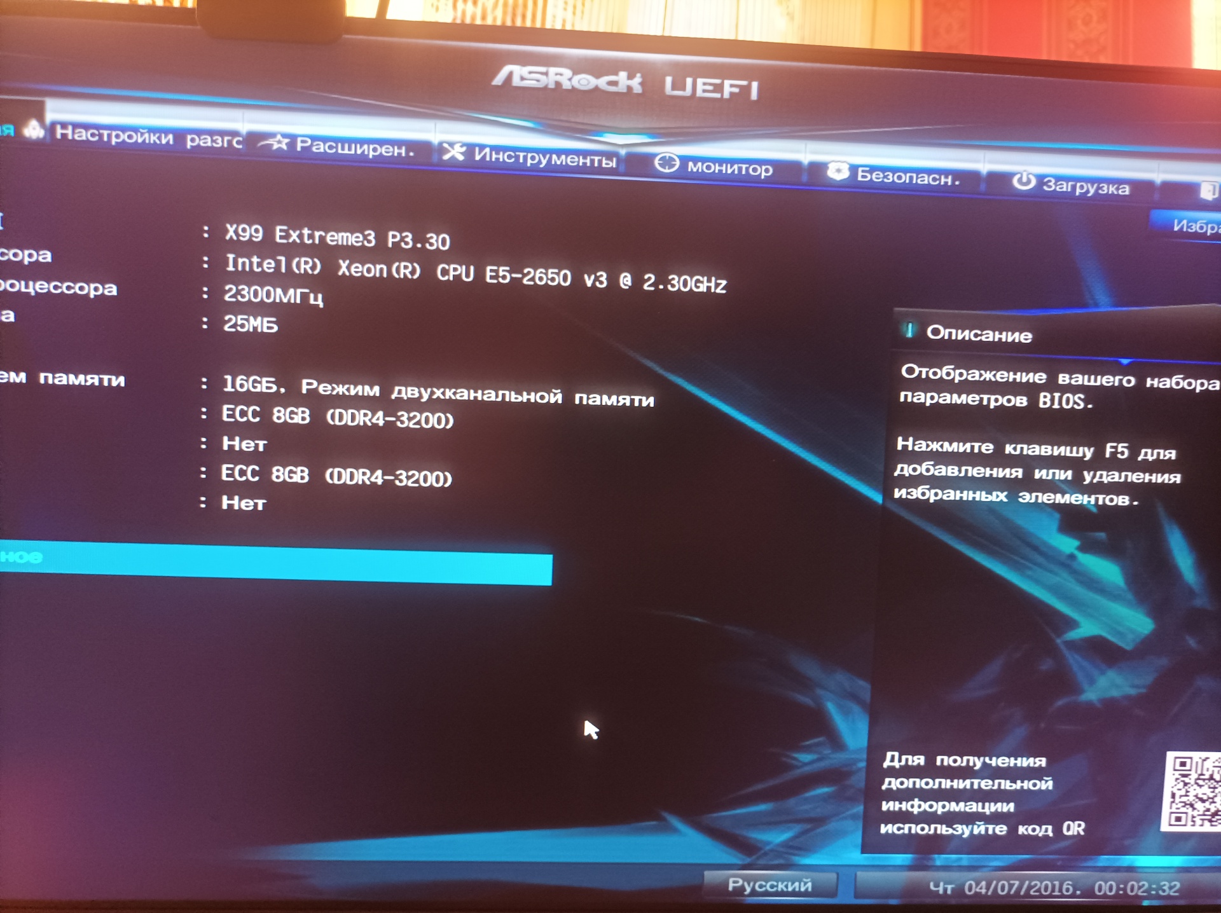
Task: Click the 25МБ cache size value
Action: pos(251,324)
